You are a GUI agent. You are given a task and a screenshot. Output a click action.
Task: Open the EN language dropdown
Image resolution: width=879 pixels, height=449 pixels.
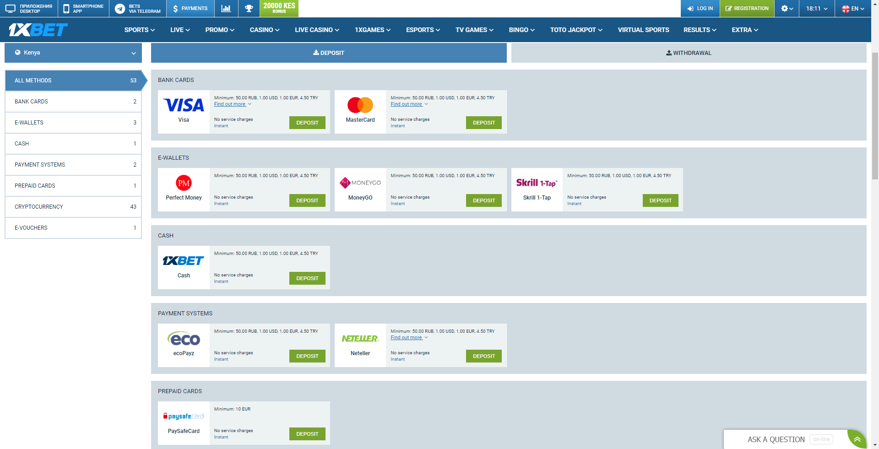[853, 8]
